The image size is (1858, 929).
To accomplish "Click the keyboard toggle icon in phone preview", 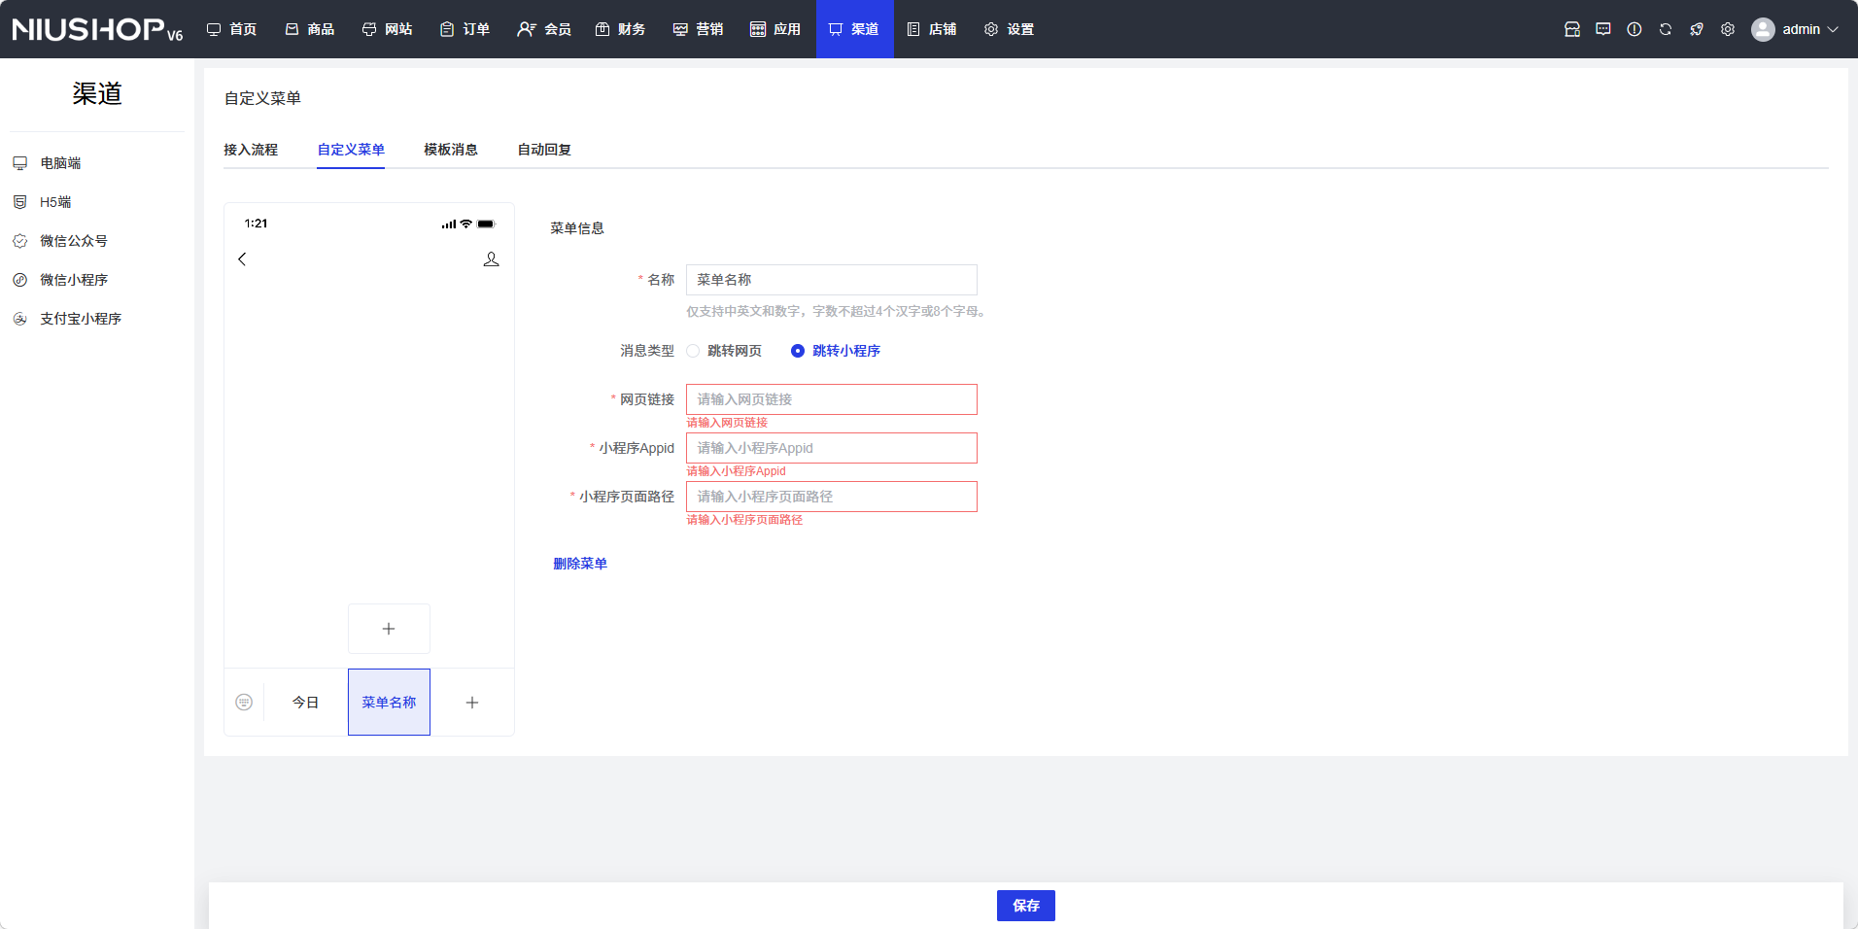I will [x=244, y=702].
